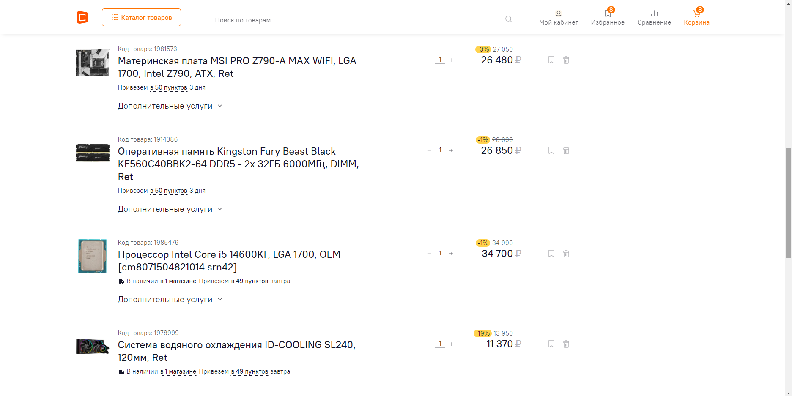This screenshot has width=792, height=396.
Task: Toggle favorite for Kingston Fury Beast memory
Action: pos(551,150)
